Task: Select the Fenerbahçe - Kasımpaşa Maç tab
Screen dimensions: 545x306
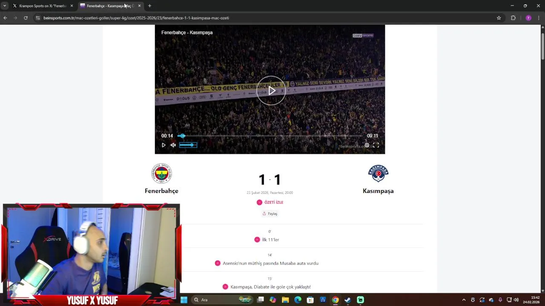Action: (x=110, y=6)
